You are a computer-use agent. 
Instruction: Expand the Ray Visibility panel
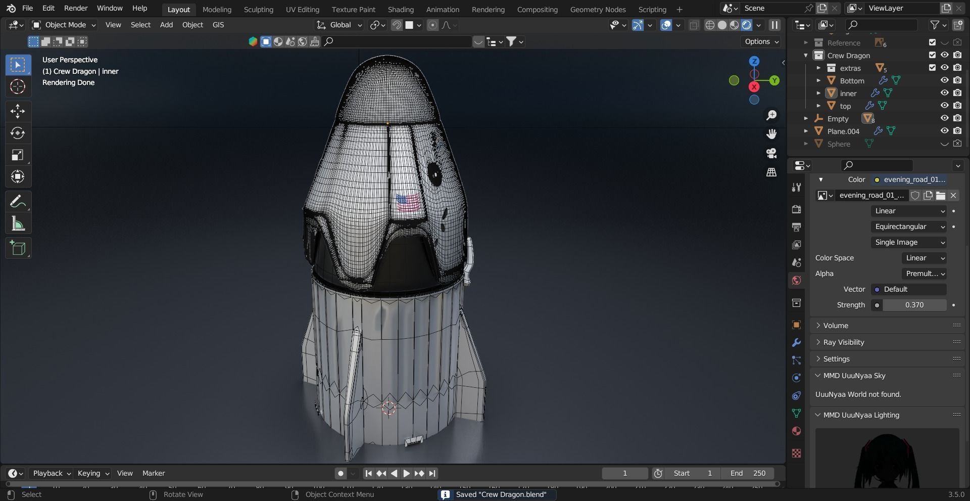(888, 342)
